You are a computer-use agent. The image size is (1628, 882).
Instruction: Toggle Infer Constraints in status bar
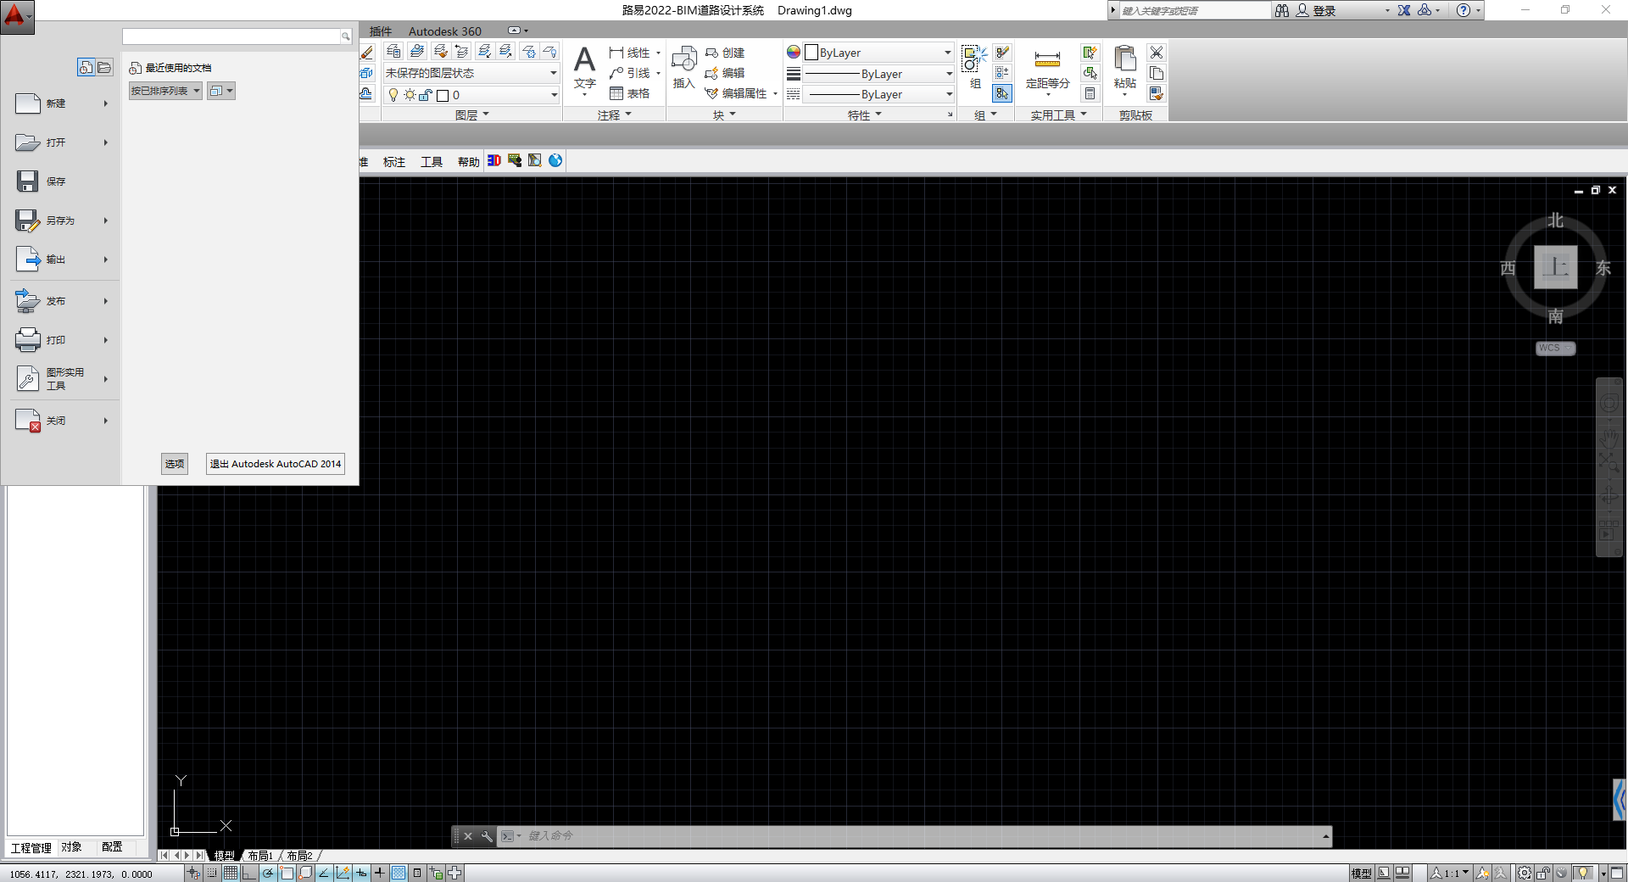click(x=193, y=873)
